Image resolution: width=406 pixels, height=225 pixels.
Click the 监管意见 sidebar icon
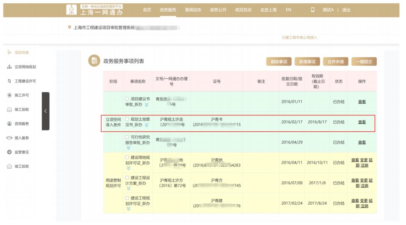point(9,152)
